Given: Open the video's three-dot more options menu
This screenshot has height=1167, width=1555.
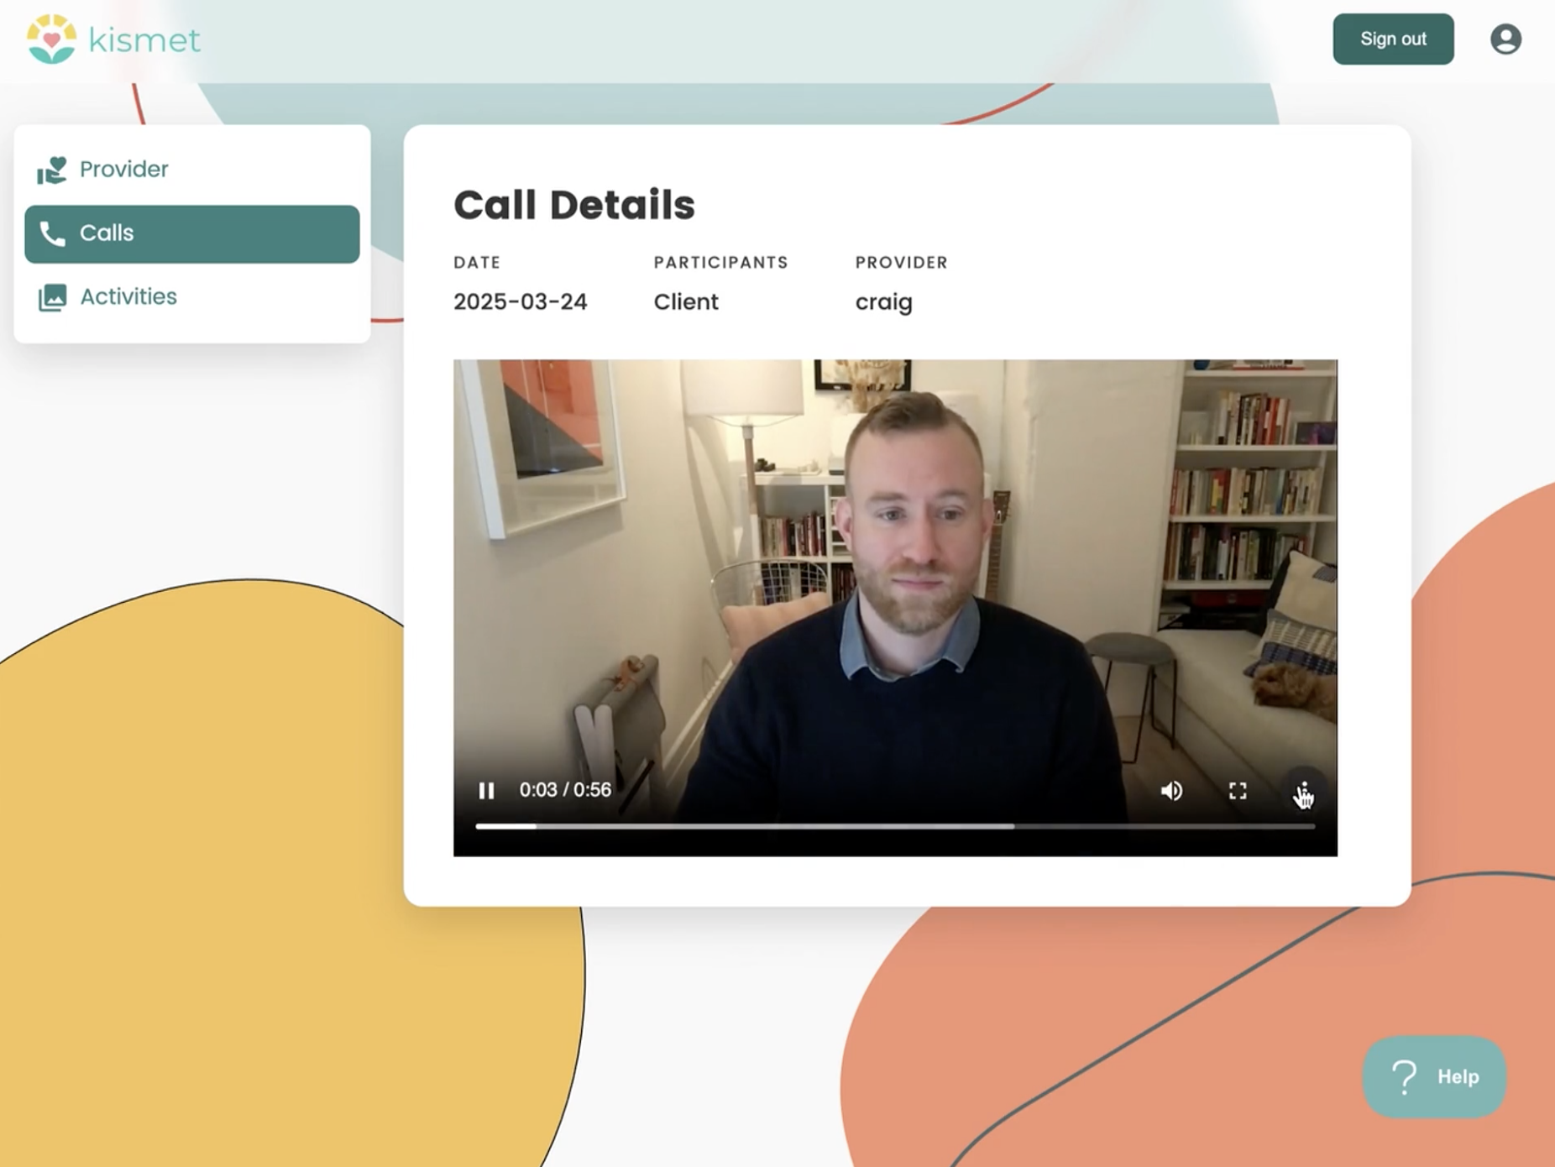Looking at the screenshot, I should click(1304, 791).
